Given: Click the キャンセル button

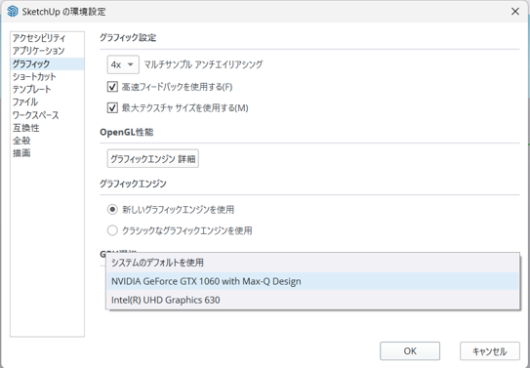Looking at the screenshot, I should click(x=490, y=351).
